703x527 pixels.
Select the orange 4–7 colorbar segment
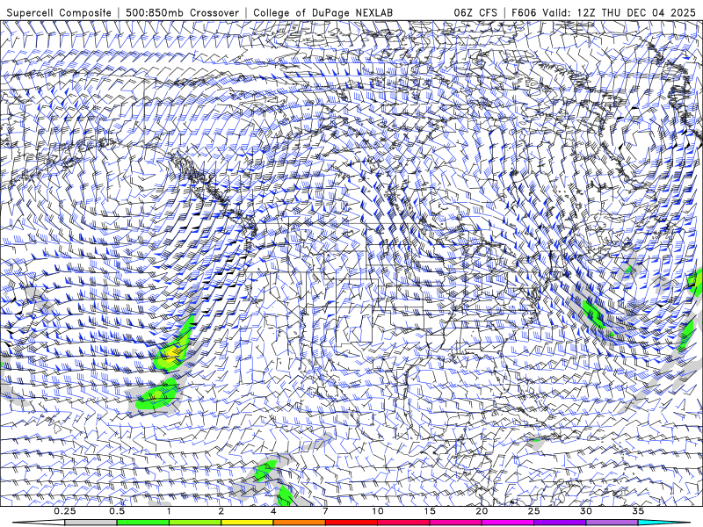[x=299, y=523]
